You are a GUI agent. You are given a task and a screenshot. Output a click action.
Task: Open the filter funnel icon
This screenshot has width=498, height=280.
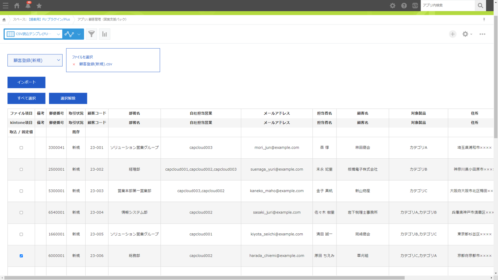tap(91, 34)
